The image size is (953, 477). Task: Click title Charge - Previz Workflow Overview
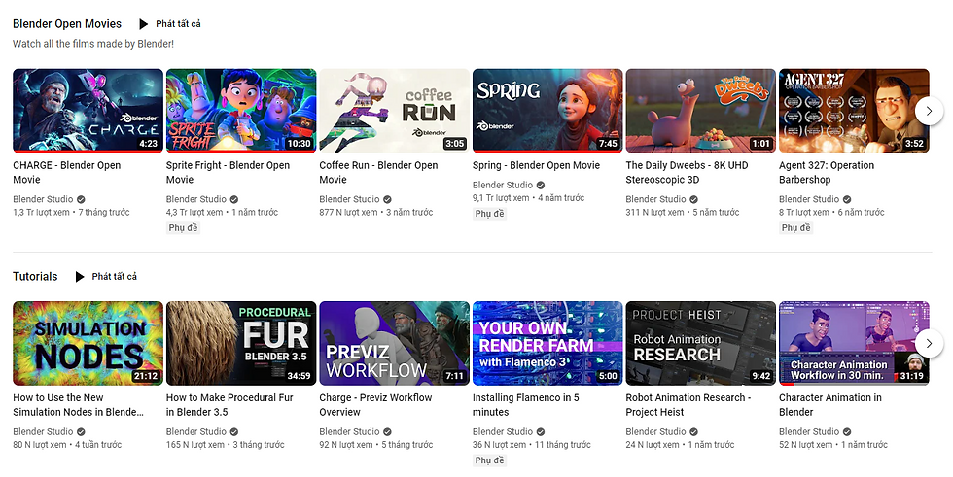pos(375,405)
